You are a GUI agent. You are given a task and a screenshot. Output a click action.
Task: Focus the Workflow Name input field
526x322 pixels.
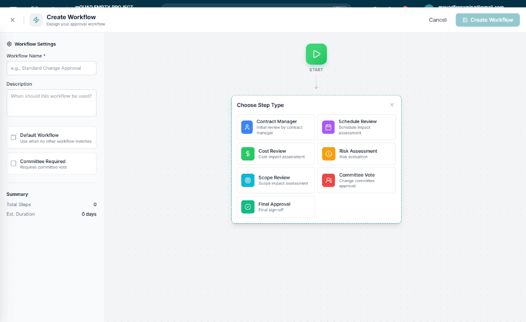click(51, 68)
